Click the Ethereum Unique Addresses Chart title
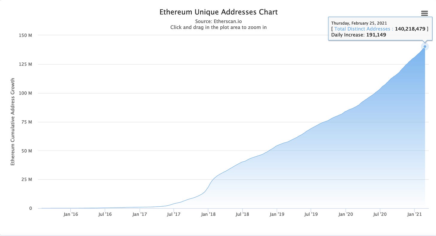Viewport: 436px width, 236px height. 218,12
